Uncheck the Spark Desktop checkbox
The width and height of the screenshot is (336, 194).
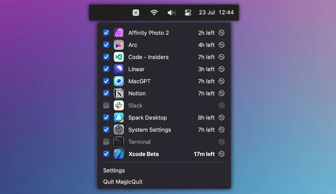click(x=106, y=117)
